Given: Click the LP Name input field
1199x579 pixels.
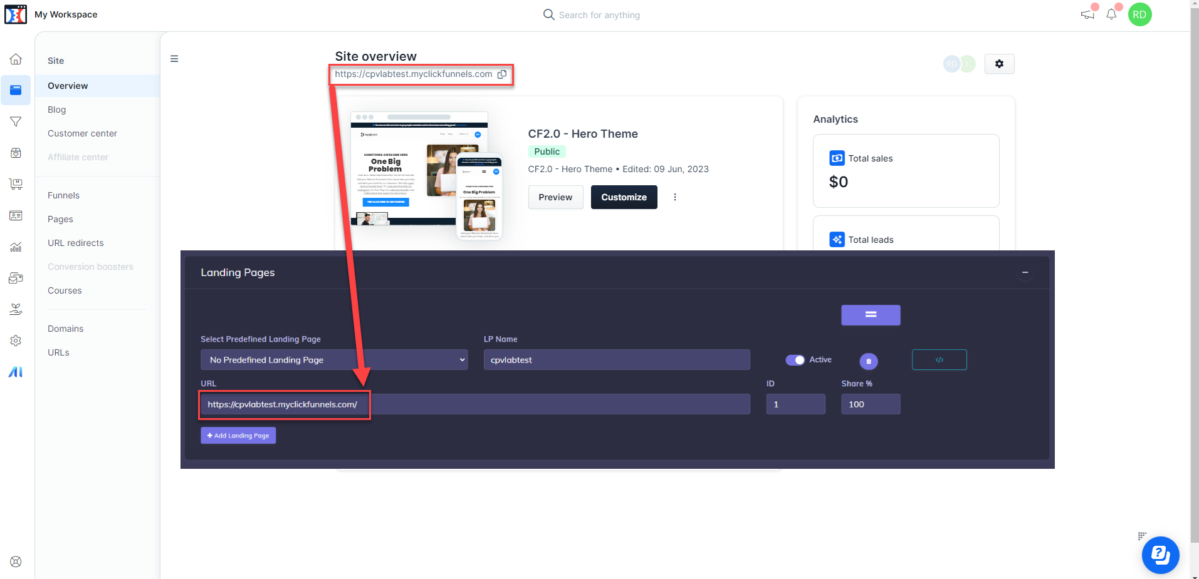Looking at the screenshot, I should [x=617, y=360].
